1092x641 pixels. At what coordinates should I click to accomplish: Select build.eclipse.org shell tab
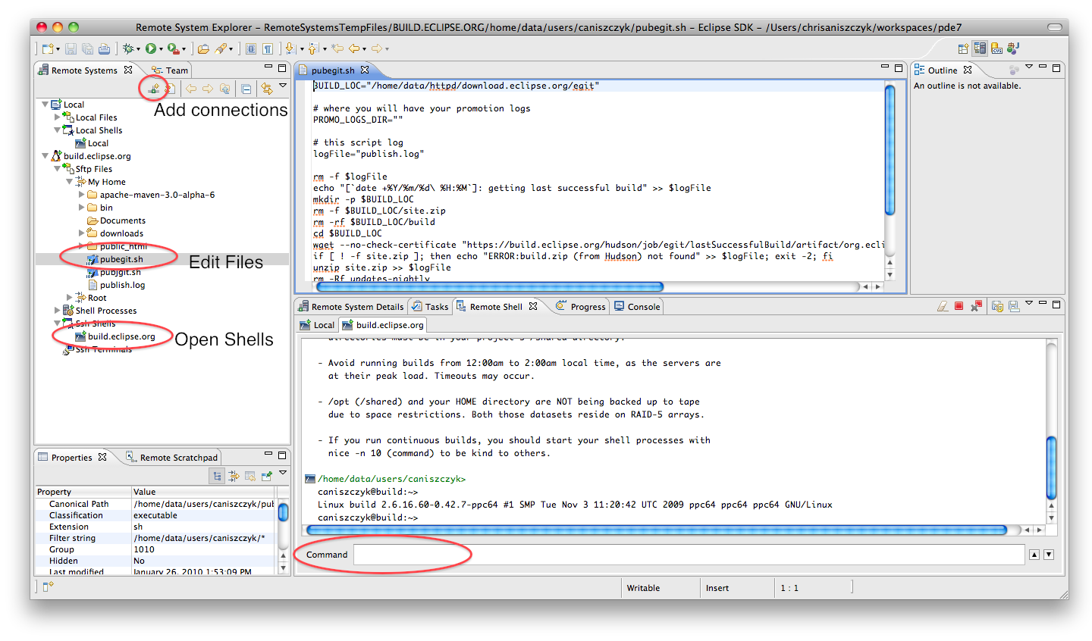(x=384, y=325)
